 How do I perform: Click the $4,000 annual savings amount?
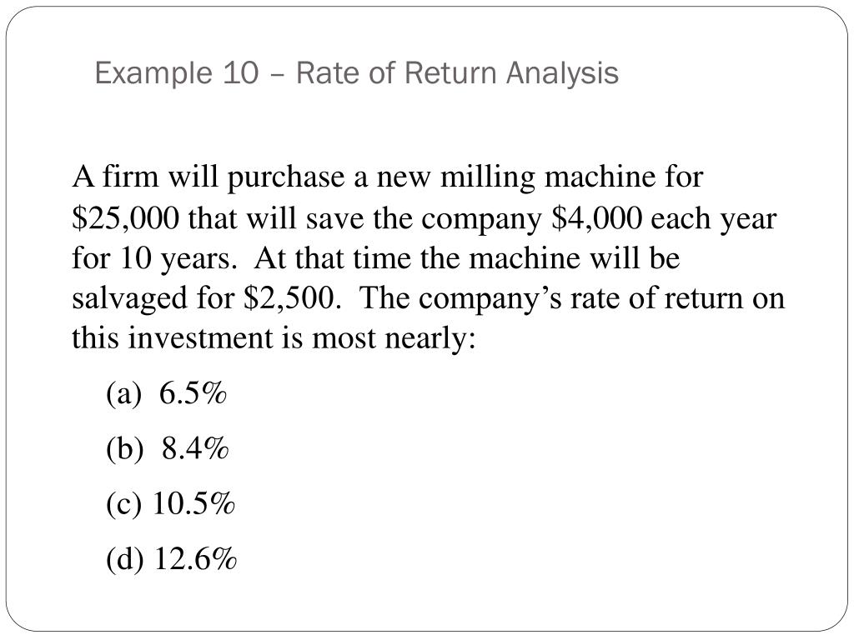click(597, 219)
